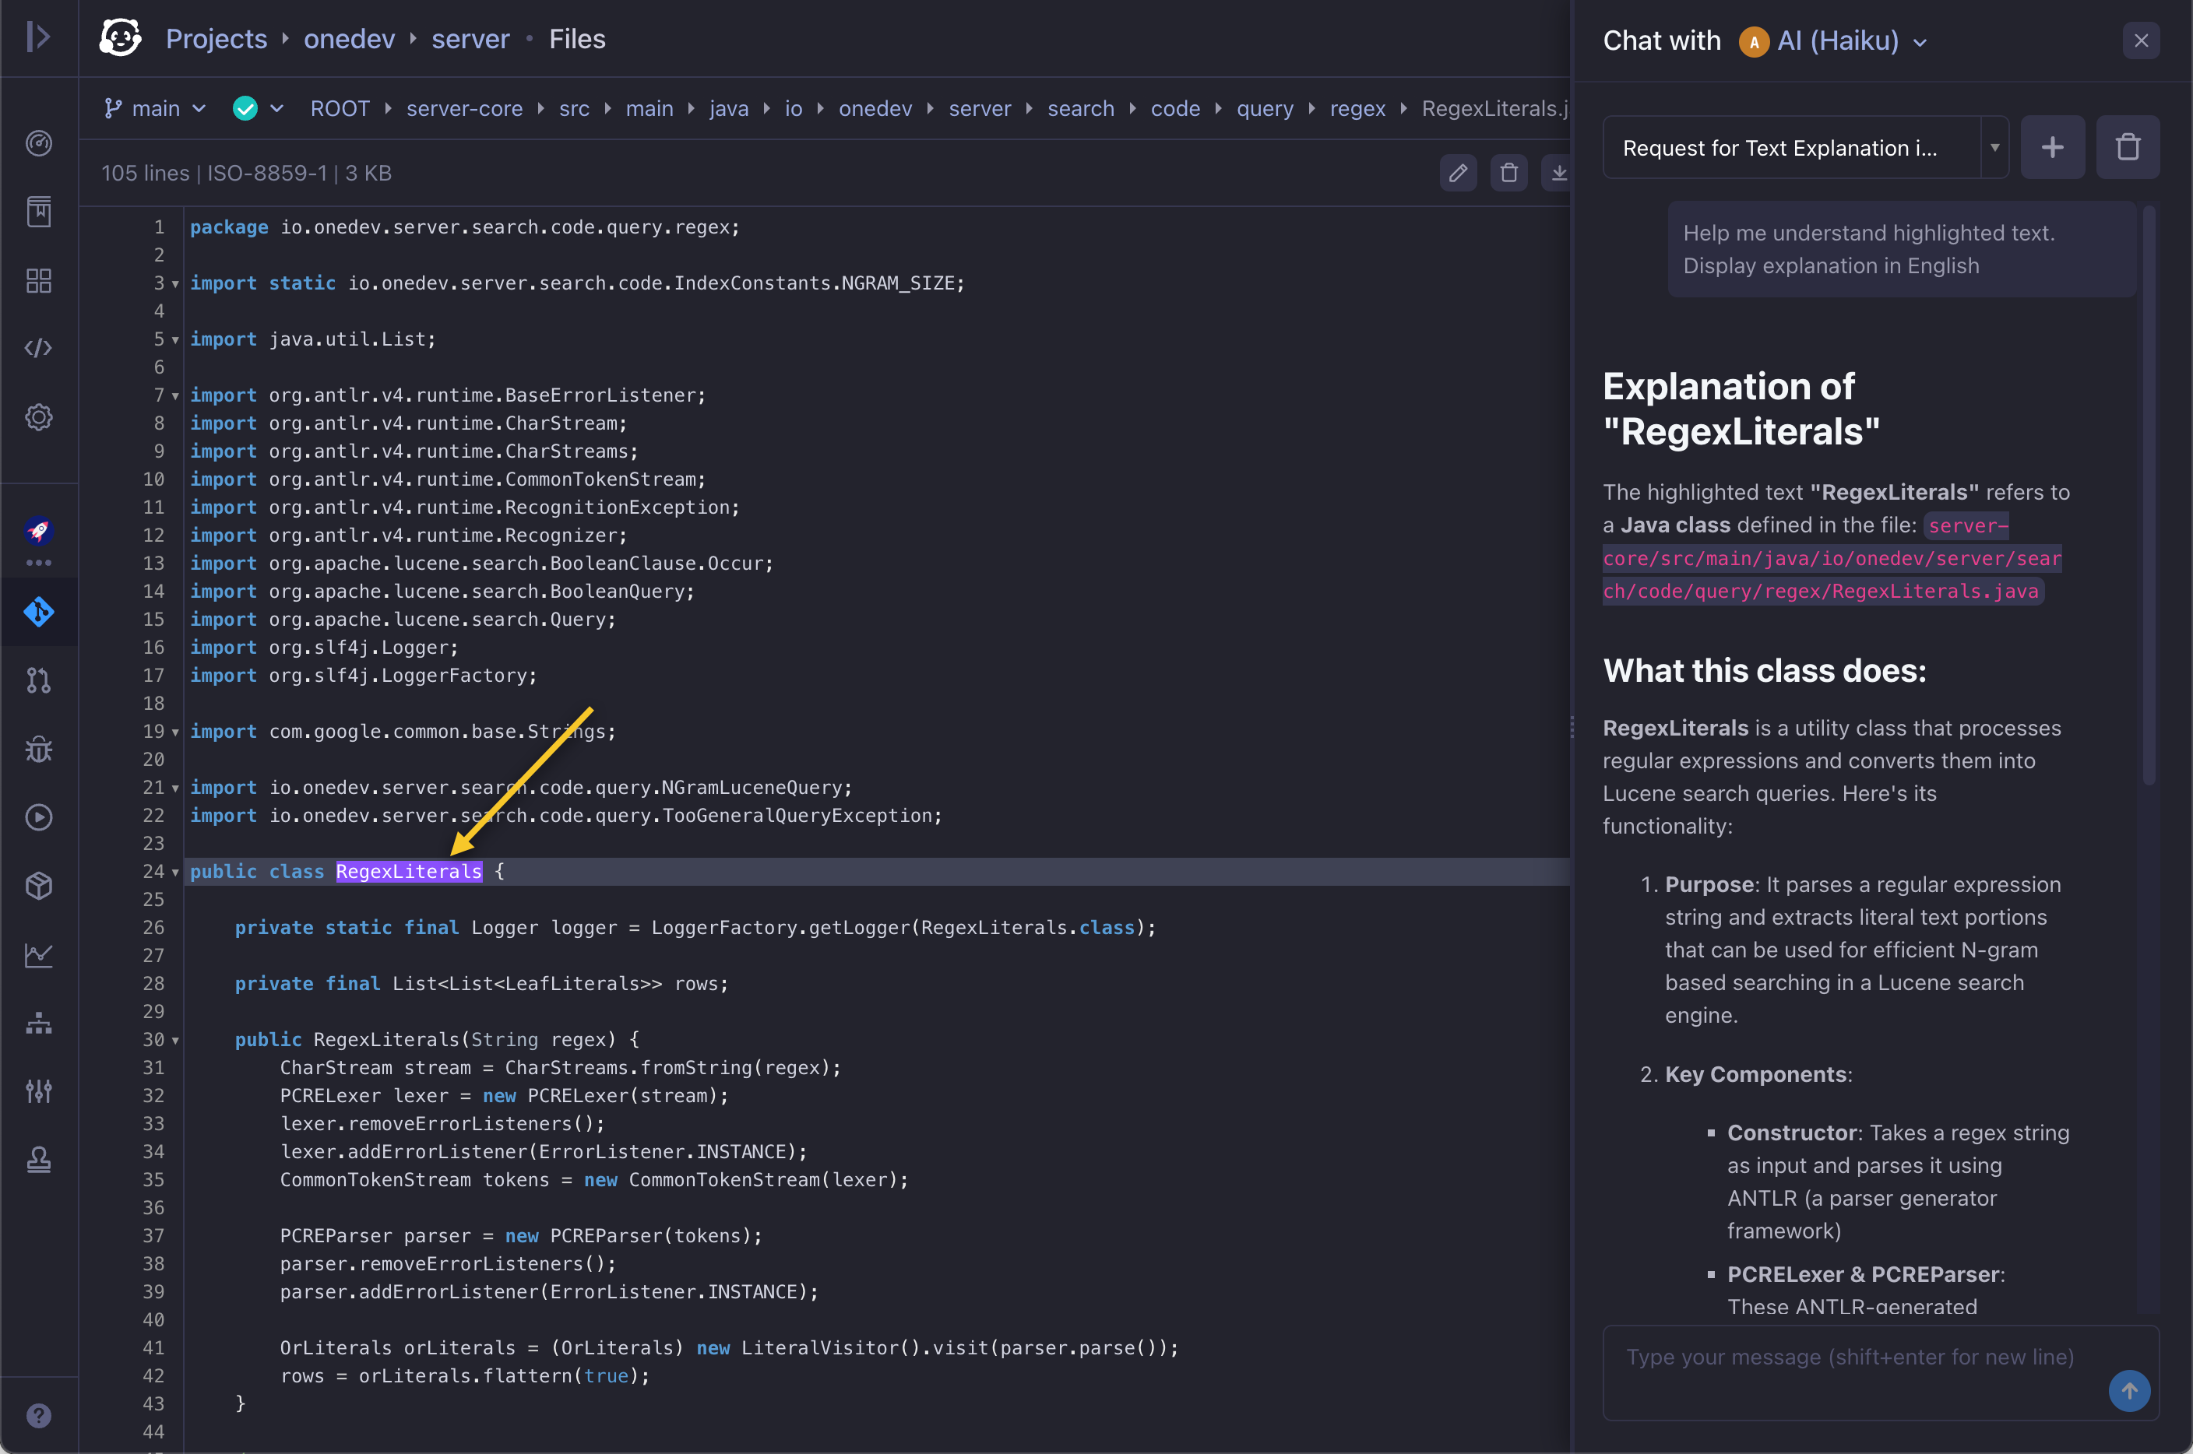Collapse the import fold at line 3
This screenshot has width=2193, height=1454.
[174, 284]
